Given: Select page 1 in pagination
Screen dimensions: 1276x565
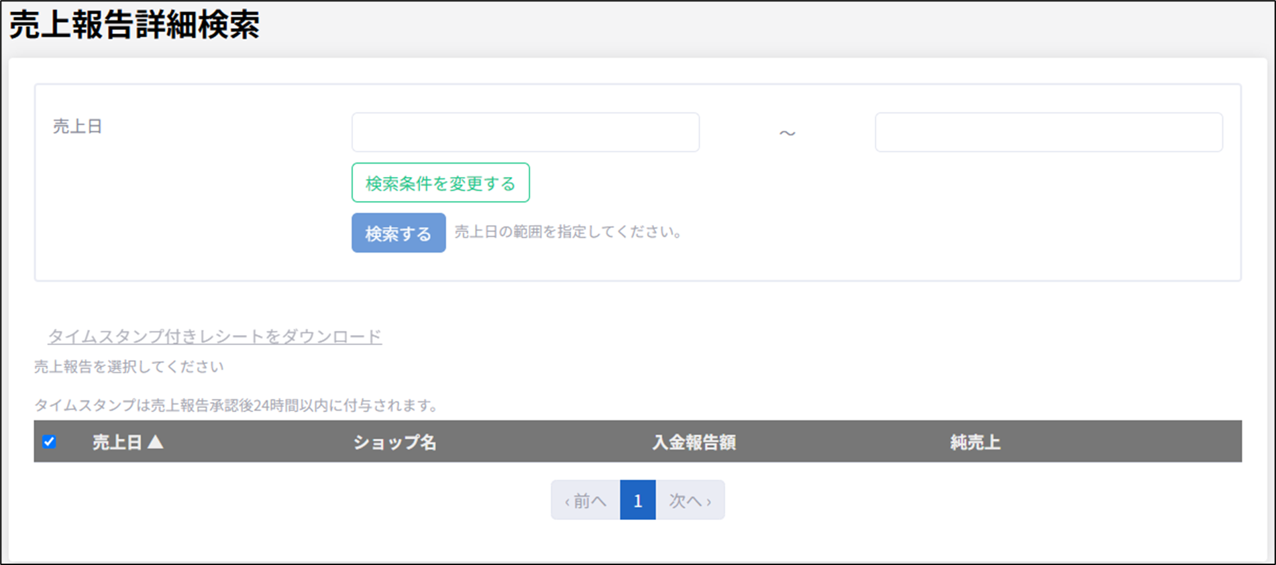Looking at the screenshot, I should [x=637, y=501].
